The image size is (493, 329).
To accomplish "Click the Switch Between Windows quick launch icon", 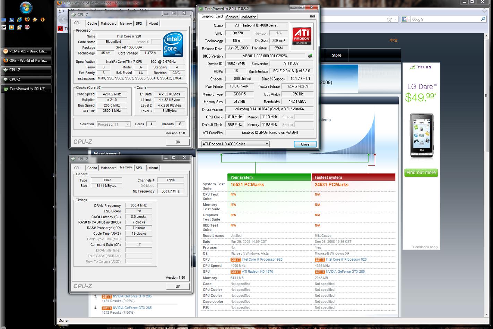I will point(11,20).
